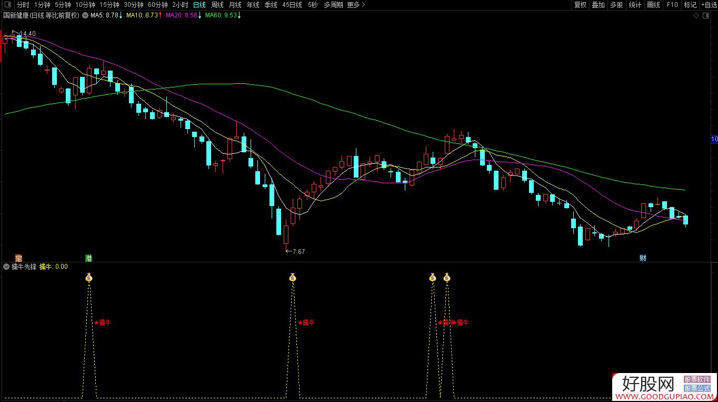
Task: Select the 1分钟 period
Action: click(42, 5)
